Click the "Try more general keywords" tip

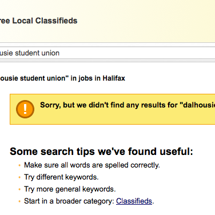click(70, 189)
